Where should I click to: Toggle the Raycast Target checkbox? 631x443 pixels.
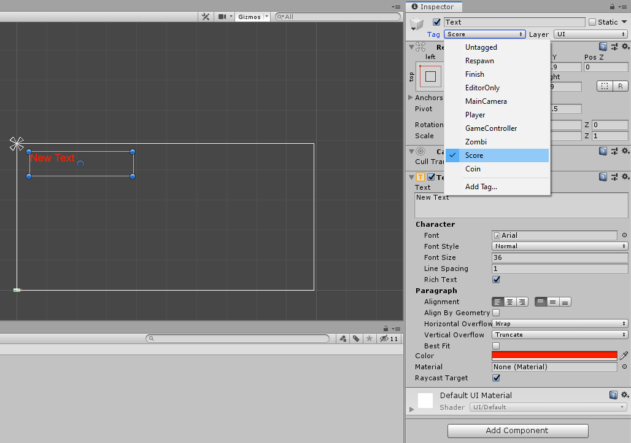click(496, 378)
